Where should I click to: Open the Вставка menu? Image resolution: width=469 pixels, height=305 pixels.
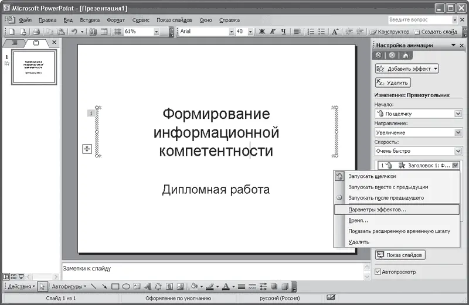pyautogui.click(x=90, y=19)
